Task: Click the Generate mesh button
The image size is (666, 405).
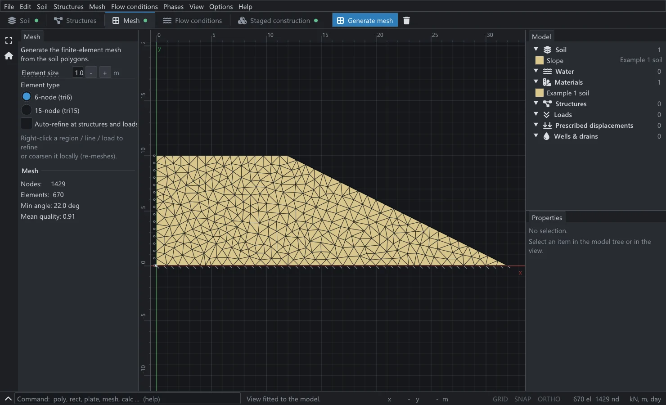Action: tap(365, 21)
